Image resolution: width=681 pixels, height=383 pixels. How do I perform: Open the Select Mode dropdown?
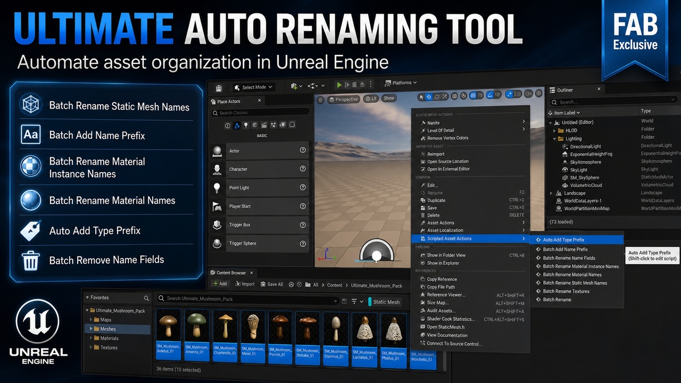click(x=253, y=87)
